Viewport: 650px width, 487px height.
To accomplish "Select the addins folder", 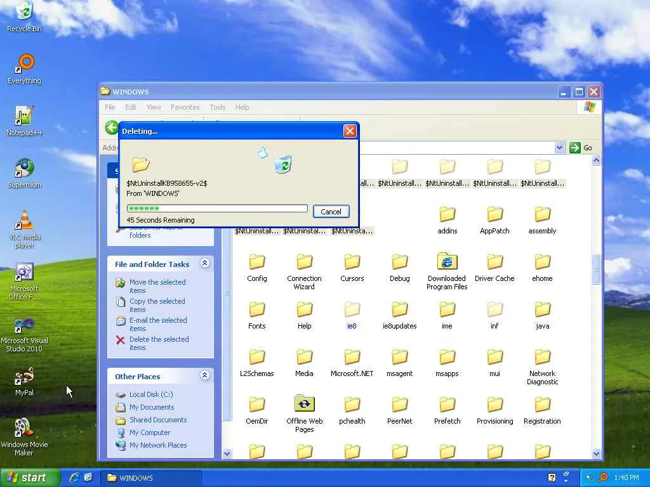I will point(448,220).
